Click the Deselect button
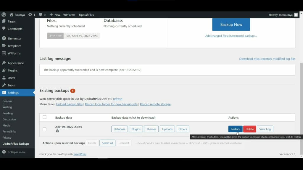 (124, 143)
